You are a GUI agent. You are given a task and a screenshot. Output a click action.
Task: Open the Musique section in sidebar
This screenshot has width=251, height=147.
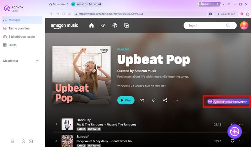coord(22,20)
